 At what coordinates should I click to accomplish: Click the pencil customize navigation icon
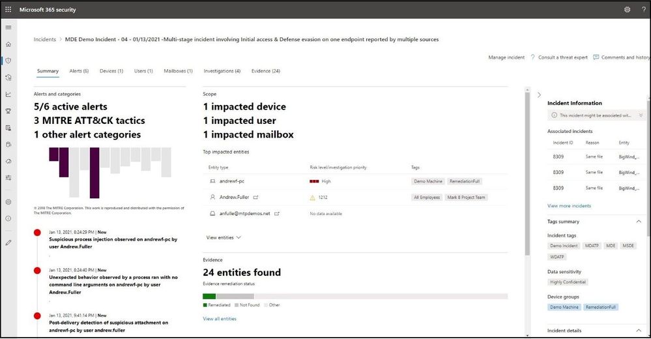[8, 243]
